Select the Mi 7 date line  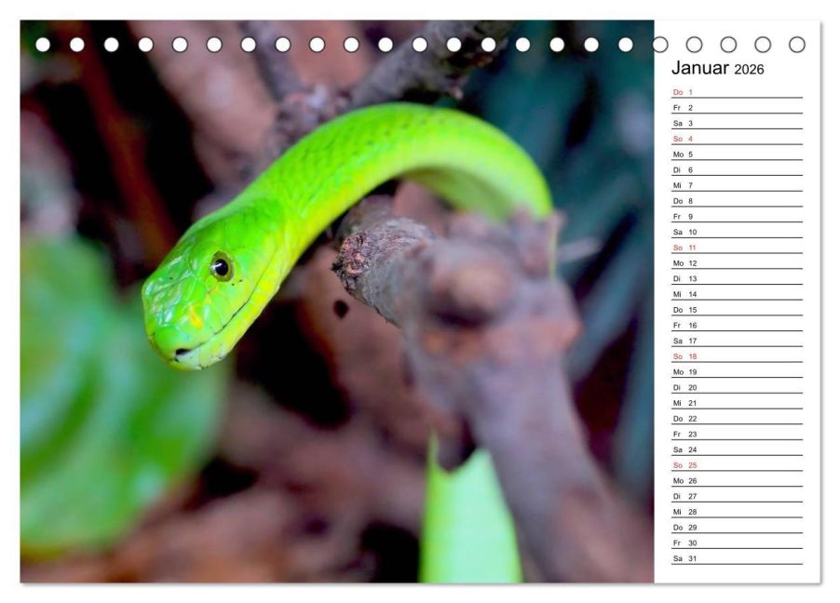[736, 185]
